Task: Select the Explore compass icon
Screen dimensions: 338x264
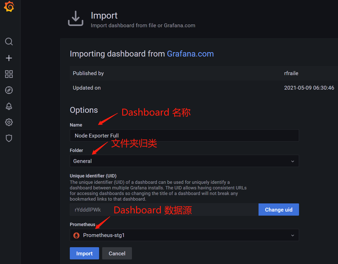Action: [9, 90]
